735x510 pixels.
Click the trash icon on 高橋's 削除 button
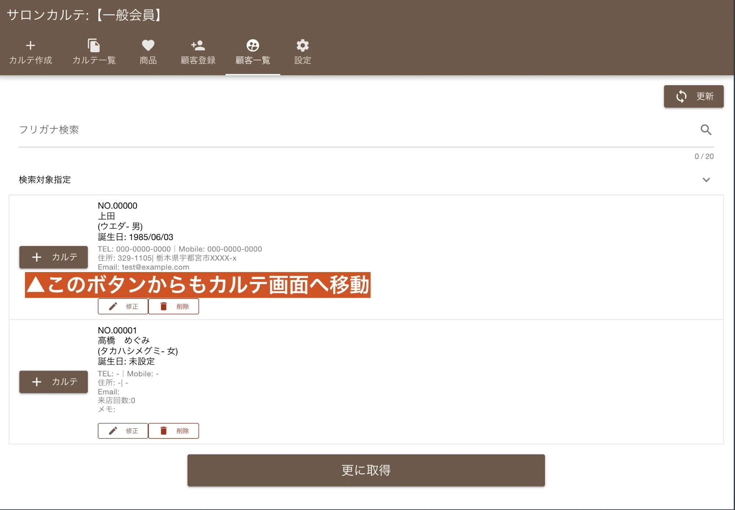click(164, 431)
